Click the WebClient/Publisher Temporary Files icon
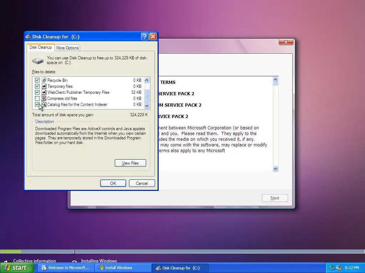The image size is (365, 273). 44,92
